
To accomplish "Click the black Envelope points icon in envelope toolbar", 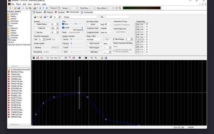I will click(x=34, y=58).
